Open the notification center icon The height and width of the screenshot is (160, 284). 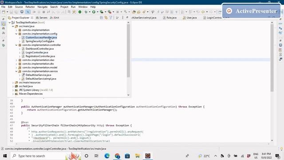(277, 156)
